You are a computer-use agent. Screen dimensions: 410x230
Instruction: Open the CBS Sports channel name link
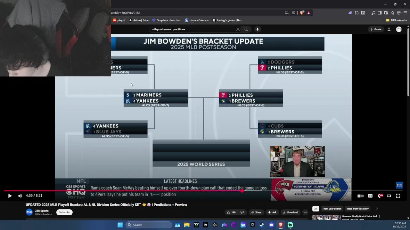[x=42, y=211]
